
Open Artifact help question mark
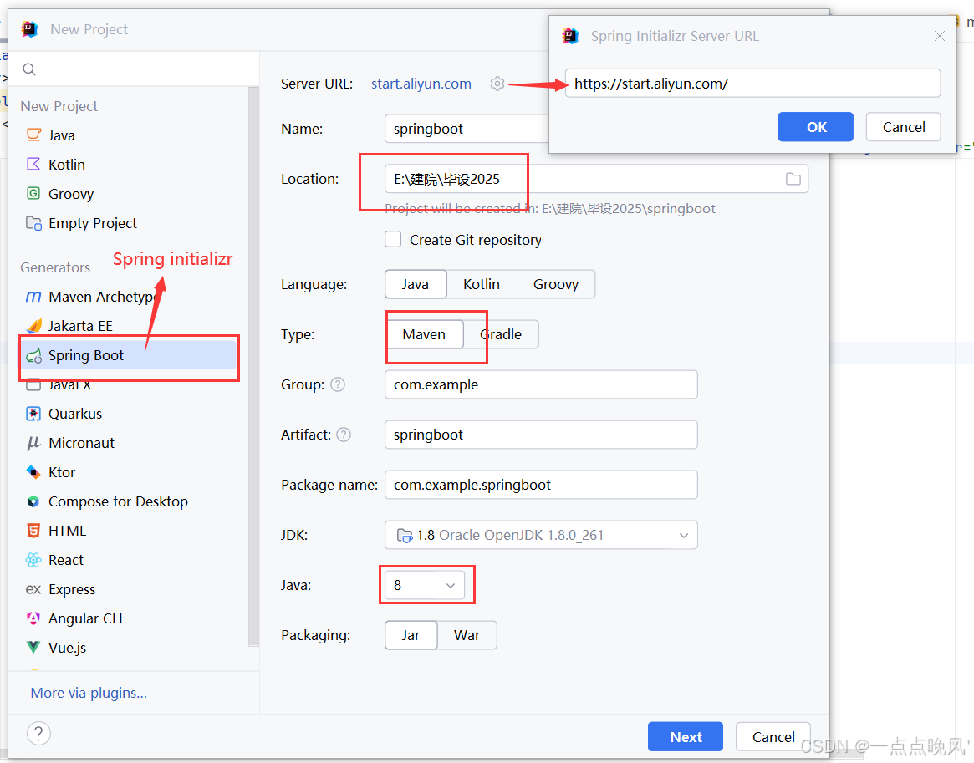(344, 435)
